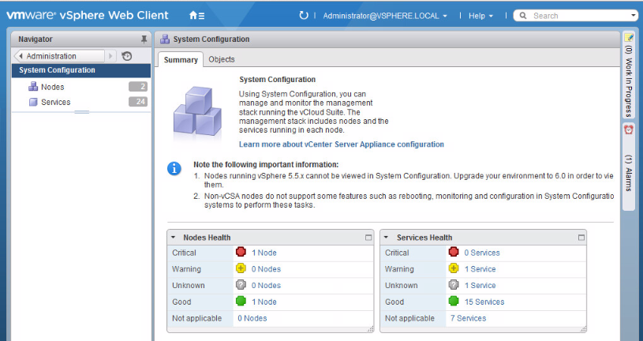
Task: Go back to Administration in Navigator
Action: click(59, 56)
